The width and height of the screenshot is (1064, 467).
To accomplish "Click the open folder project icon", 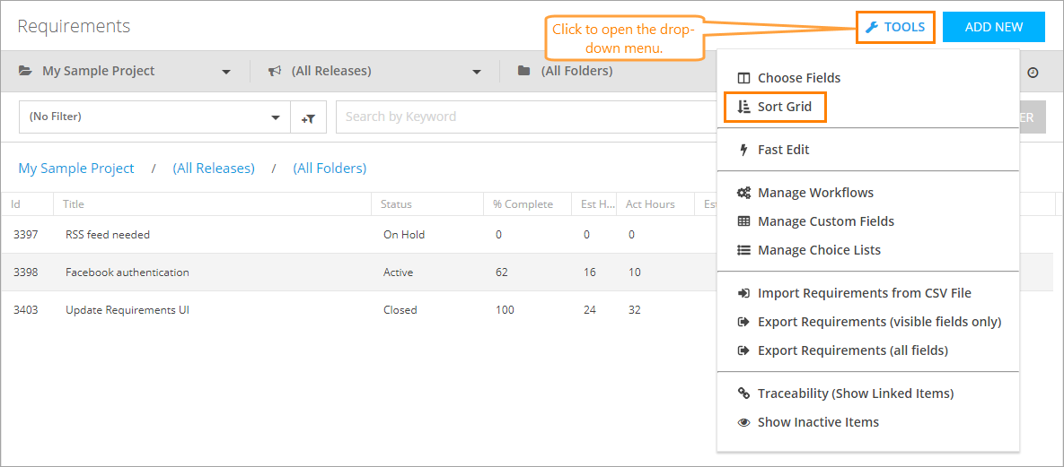I will (25, 71).
